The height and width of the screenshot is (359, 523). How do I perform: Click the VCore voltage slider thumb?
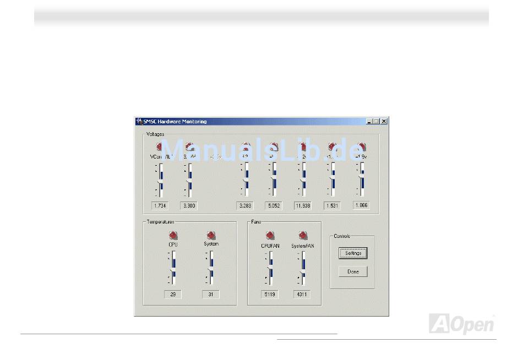click(x=160, y=182)
